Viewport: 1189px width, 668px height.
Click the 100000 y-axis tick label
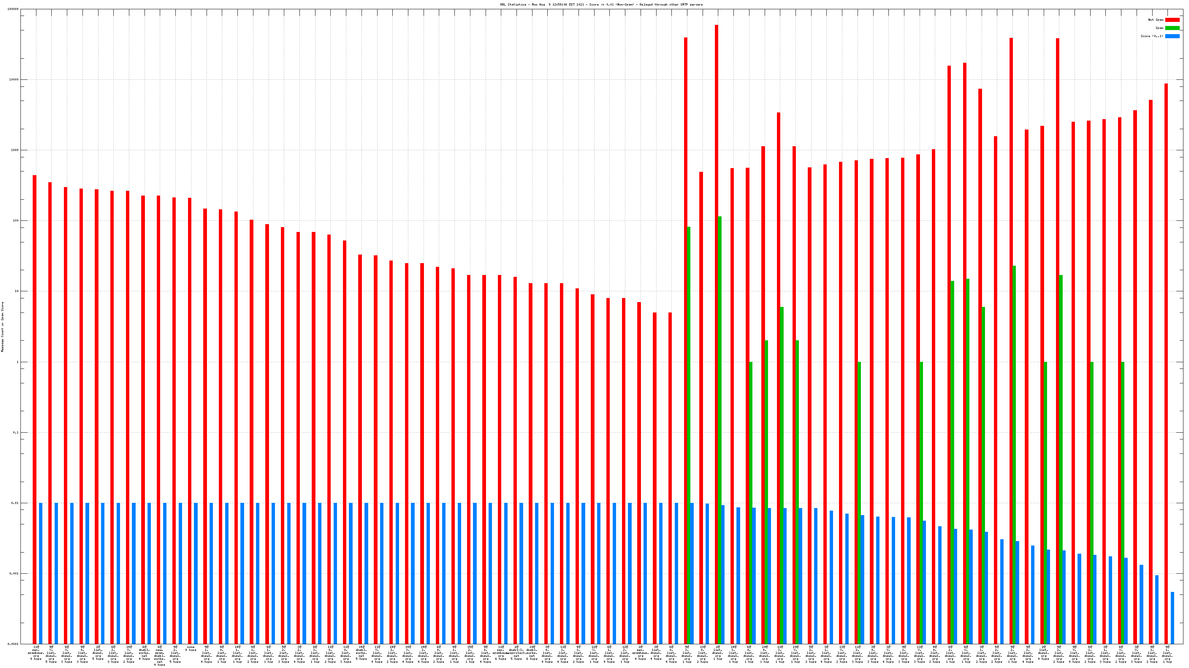click(13, 9)
